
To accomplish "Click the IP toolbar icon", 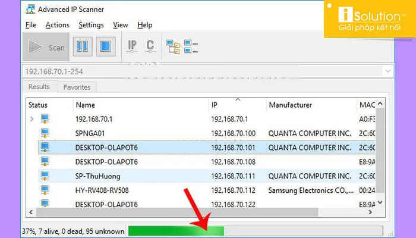I will [x=132, y=46].
